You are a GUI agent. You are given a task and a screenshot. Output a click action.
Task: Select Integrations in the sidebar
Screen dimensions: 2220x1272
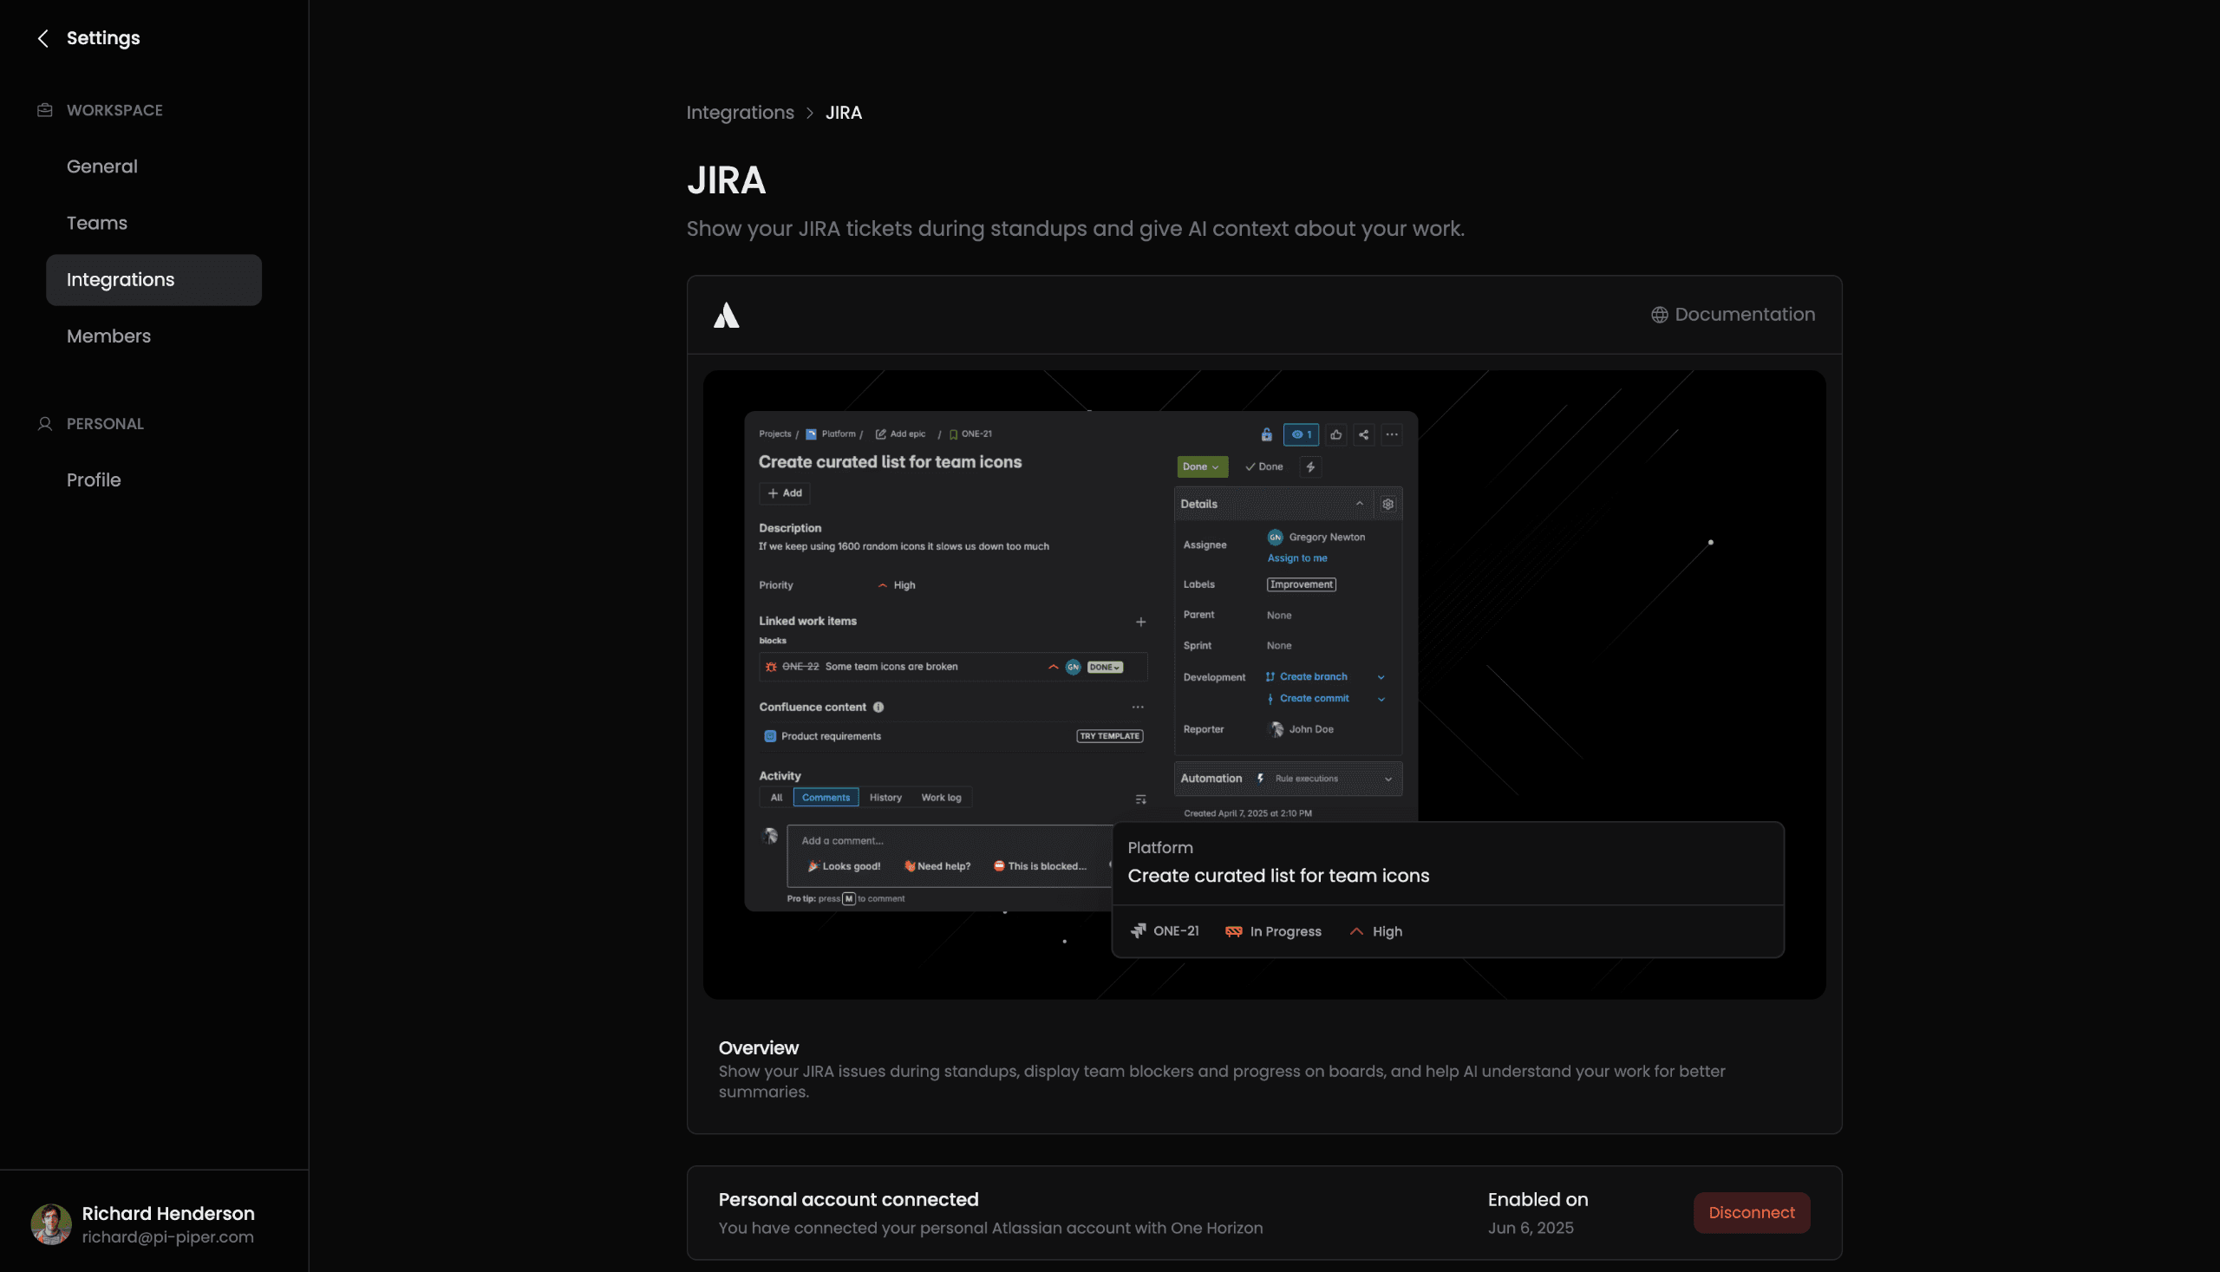[x=153, y=280]
